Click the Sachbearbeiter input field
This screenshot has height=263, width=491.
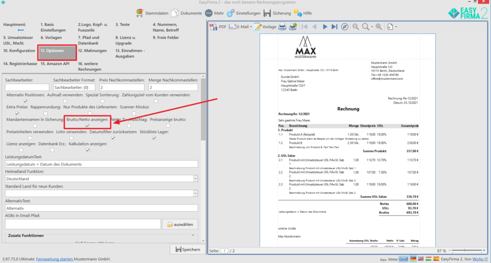pyautogui.click(x=27, y=87)
